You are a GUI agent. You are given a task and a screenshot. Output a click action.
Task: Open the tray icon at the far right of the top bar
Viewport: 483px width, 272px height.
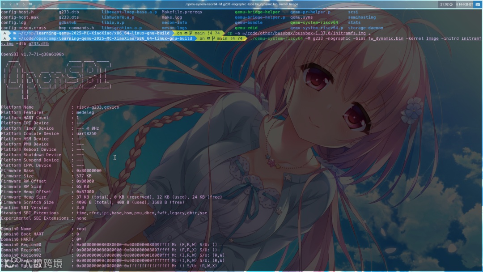[x=478, y=4]
